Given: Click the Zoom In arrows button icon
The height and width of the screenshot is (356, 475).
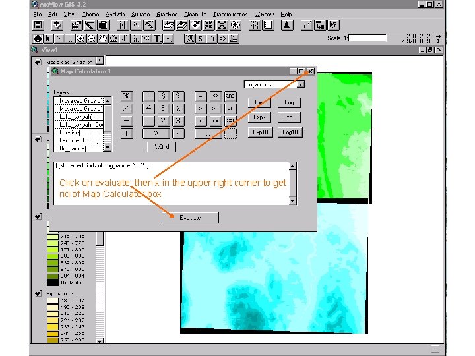Looking at the screenshot, I should (208, 25).
